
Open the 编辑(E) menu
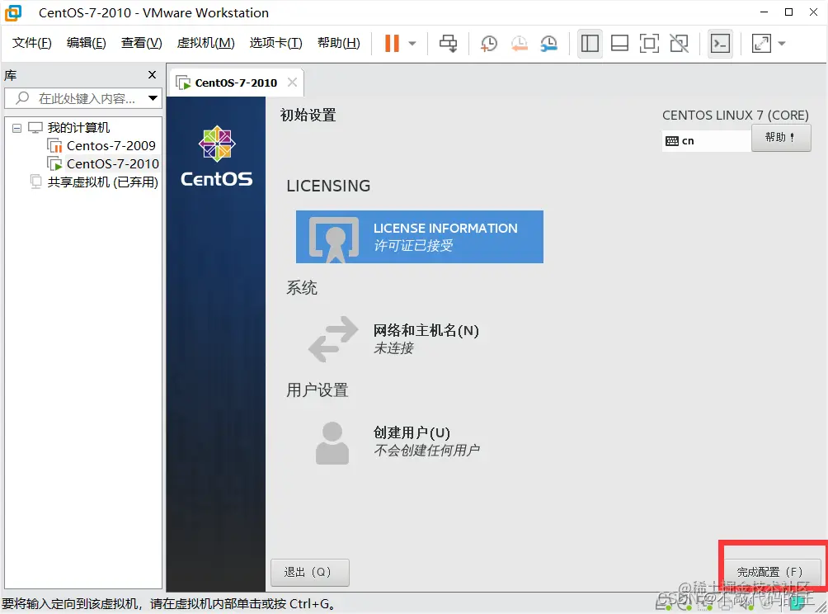86,43
